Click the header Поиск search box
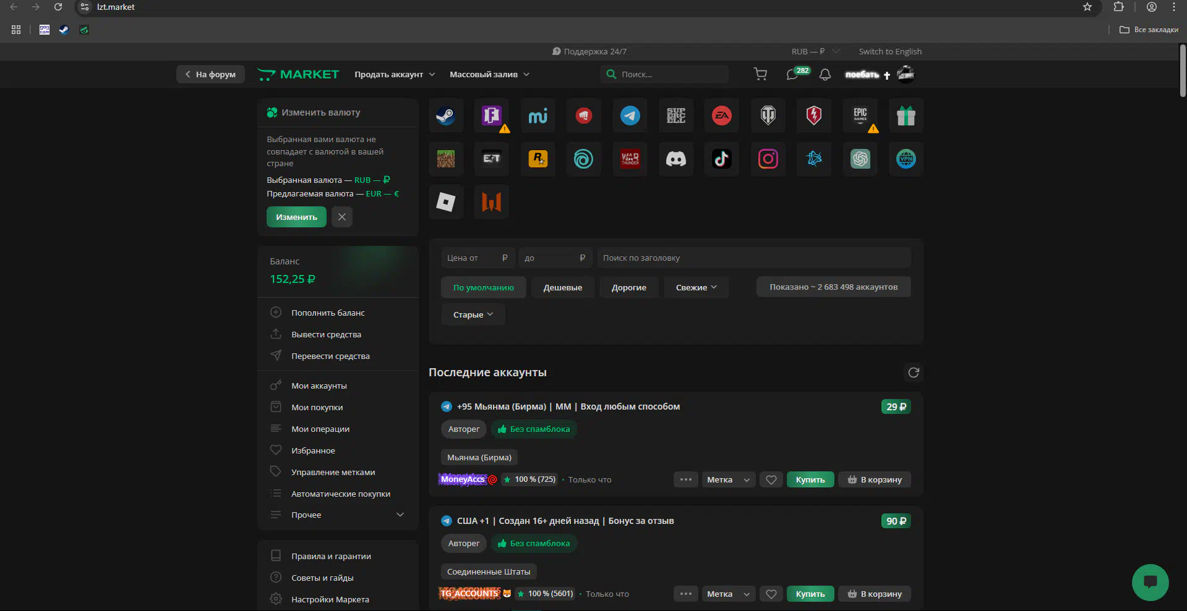 tap(664, 74)
